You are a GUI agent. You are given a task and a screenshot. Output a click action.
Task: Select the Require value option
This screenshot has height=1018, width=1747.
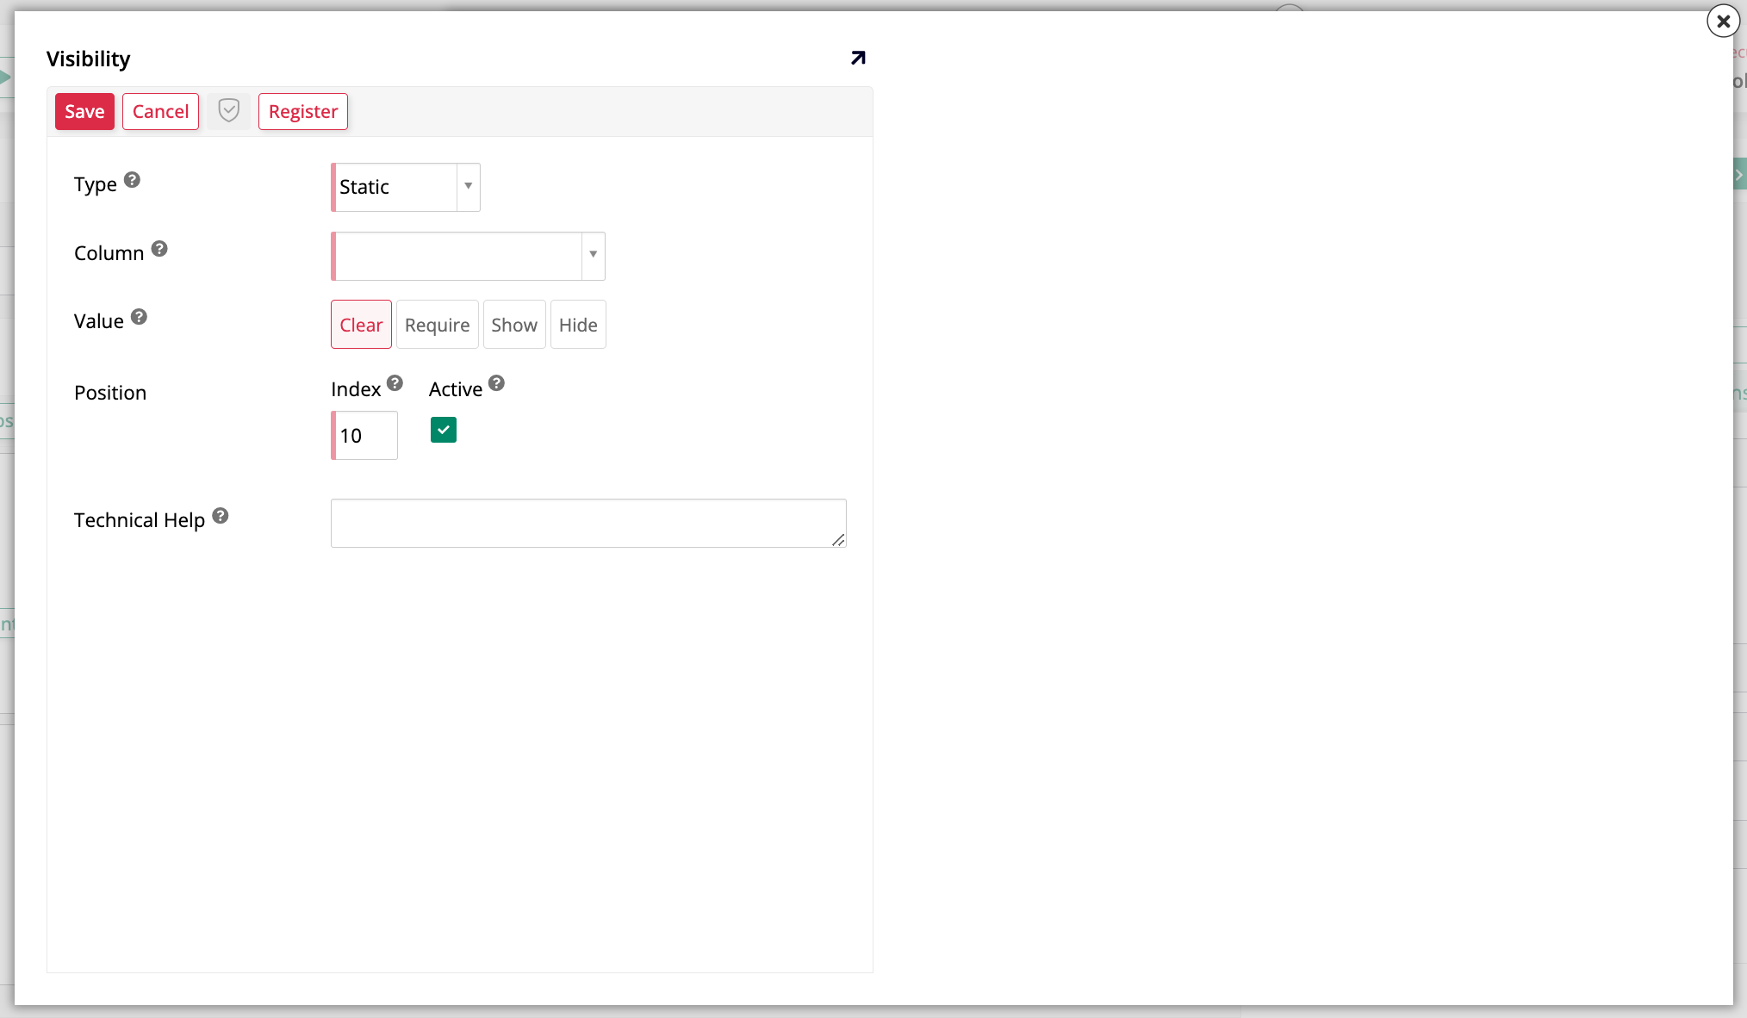pyautogui.click(x=437, y=325)
